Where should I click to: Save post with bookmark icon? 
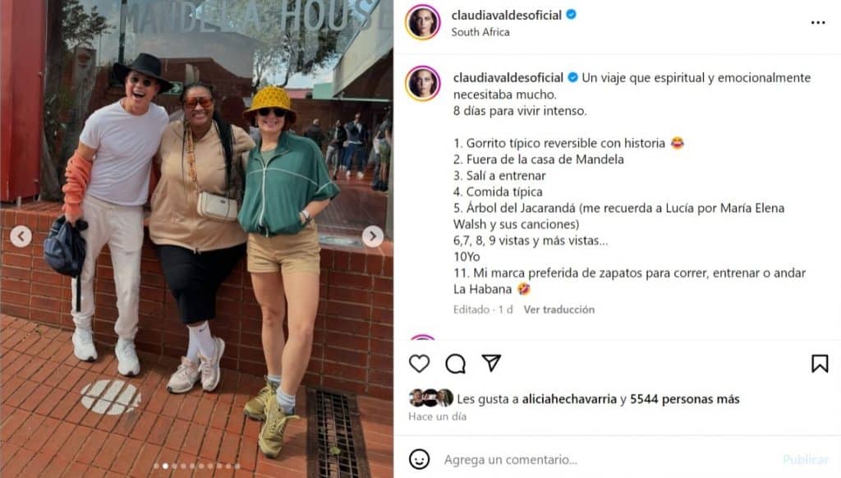pyautogui.click(x=820, y=364)
